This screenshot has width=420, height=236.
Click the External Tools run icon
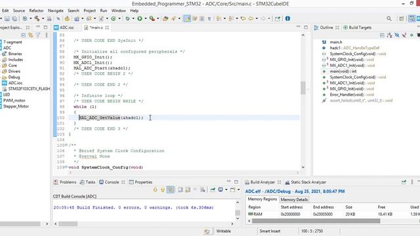(152, 18)
